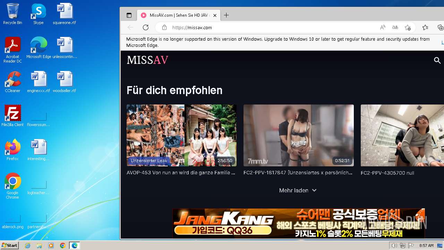Launch Google Chrome desktop shortcut
The image size is (444, 250).
12,186
